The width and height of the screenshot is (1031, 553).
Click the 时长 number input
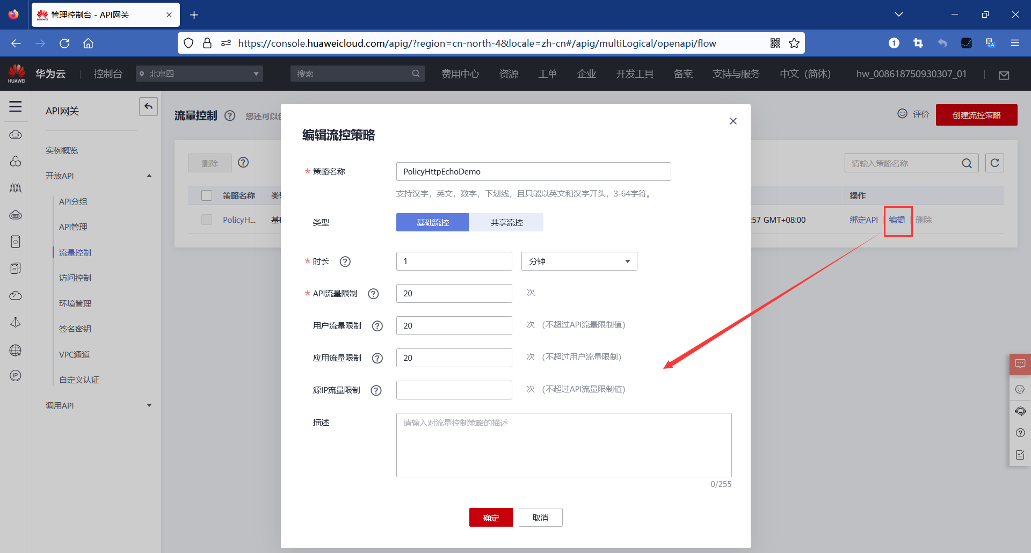pos(454,261)
